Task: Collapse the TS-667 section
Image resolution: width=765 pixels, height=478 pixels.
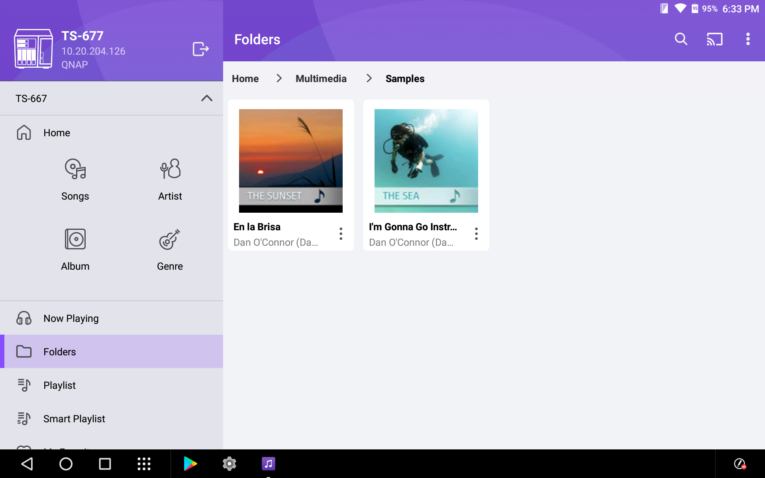Action: coord(207,98)
